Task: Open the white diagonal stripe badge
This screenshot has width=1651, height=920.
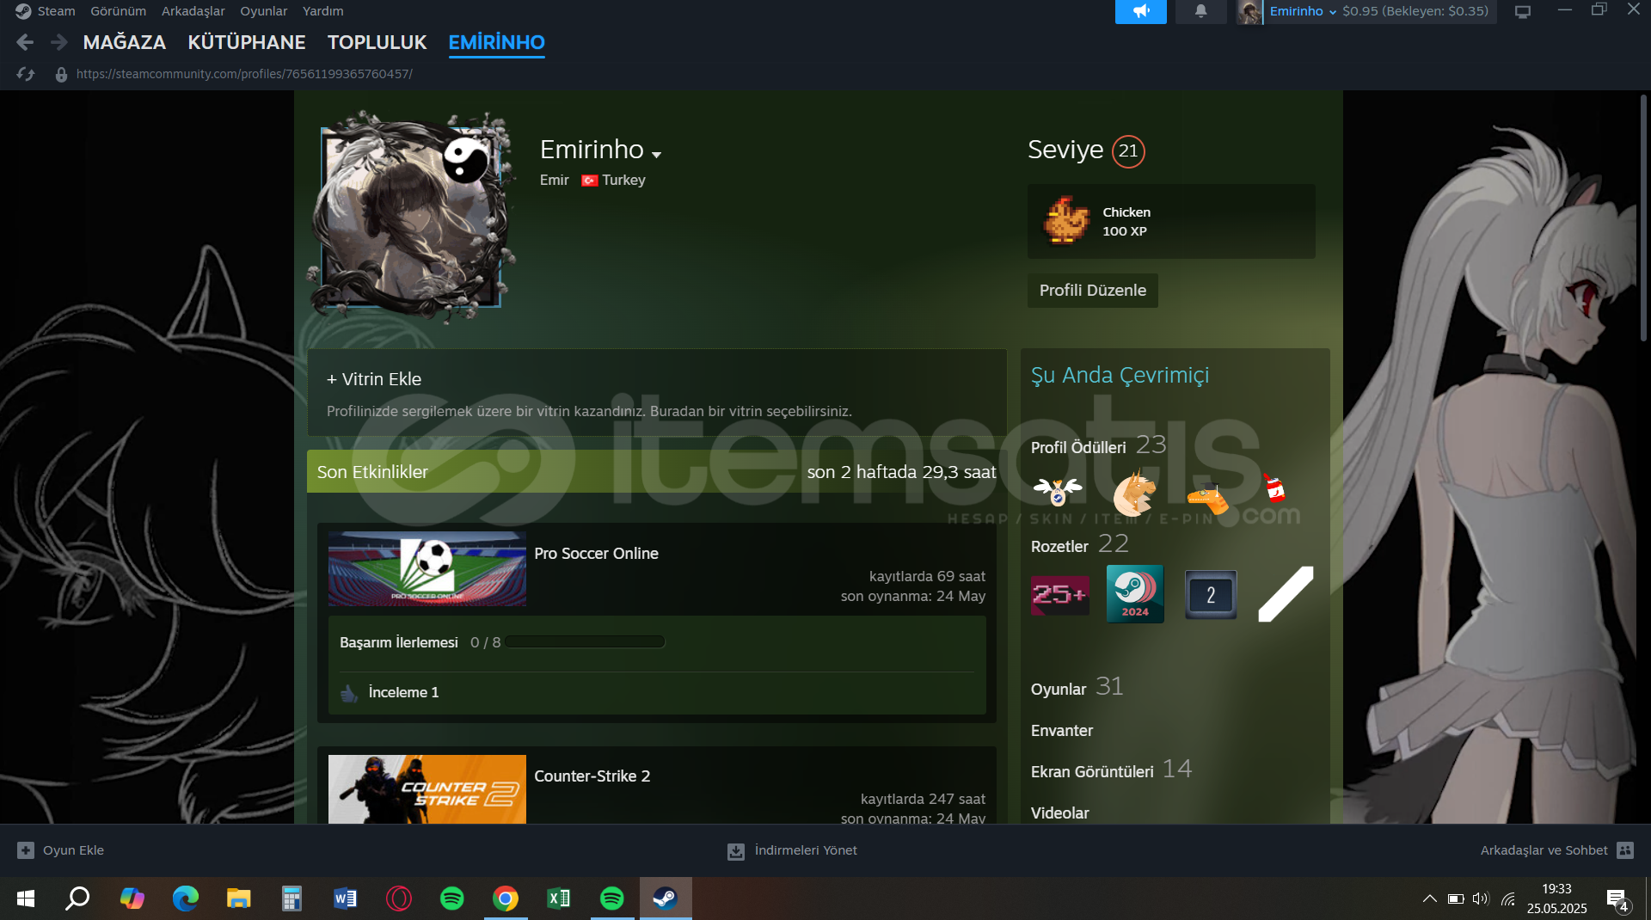Action: 1286,593
